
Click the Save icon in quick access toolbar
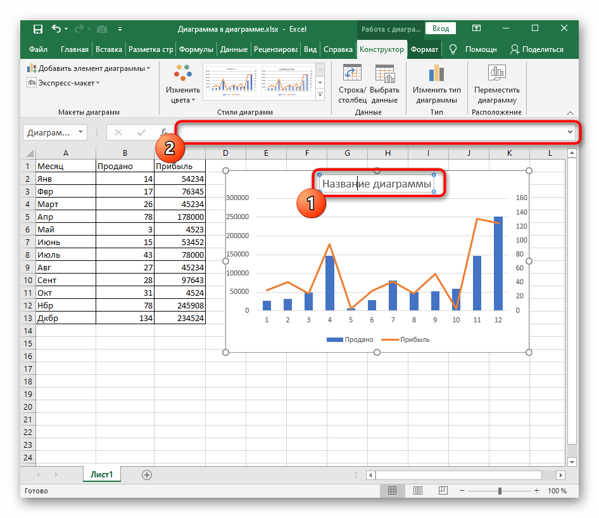pyautogui.click(x=38, y=29)
